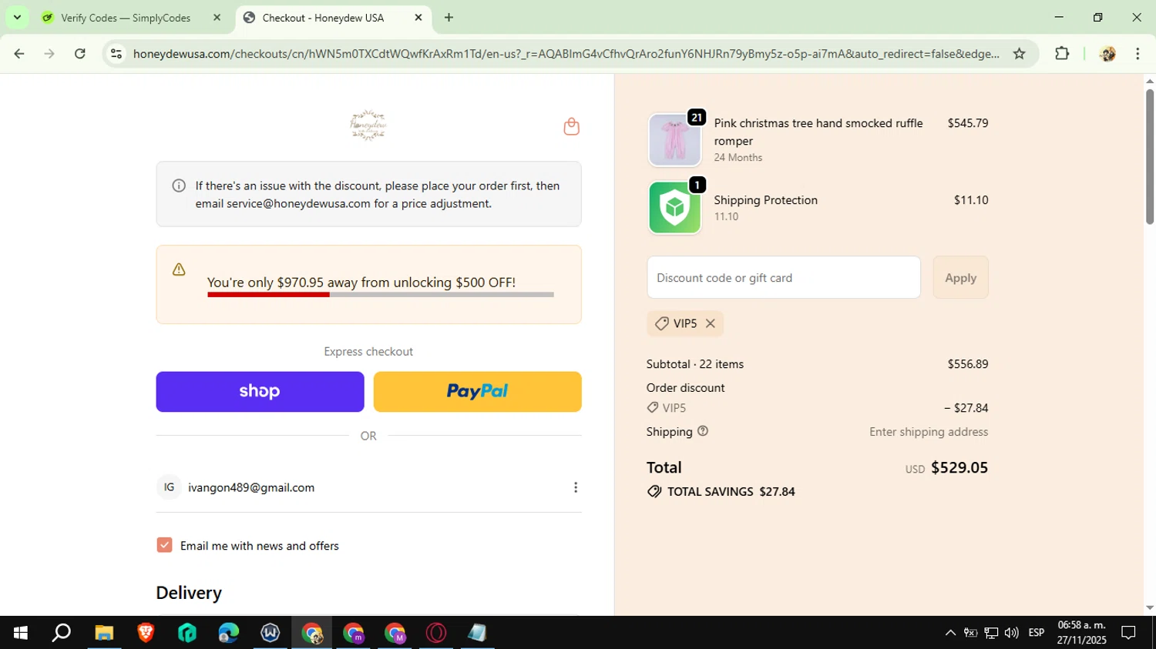Screen dimensions: 1156x649
Task: Select the Checkout - Honeydew USA tab
Action: 323,18
